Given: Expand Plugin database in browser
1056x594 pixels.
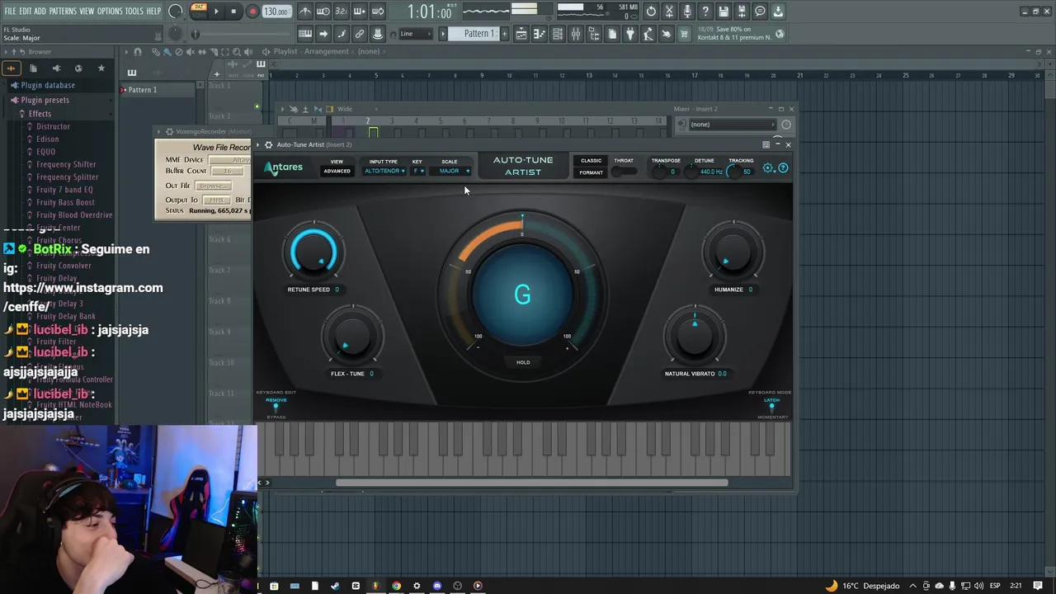Looking at the screenshot, I should pyautogui.click(x=48, y=85).
